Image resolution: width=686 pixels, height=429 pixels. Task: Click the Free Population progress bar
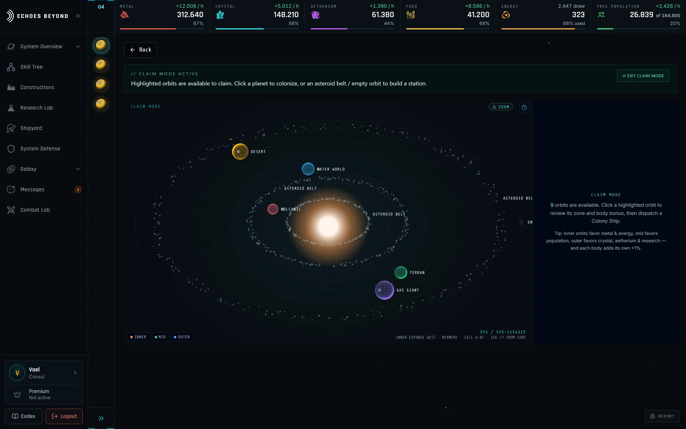click(638, 29)
